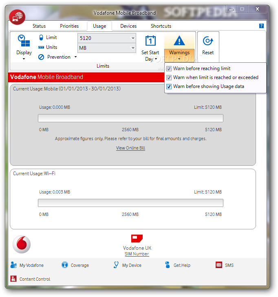Click the Reset usage icon
Viewport: 278px width, 297px height.
coord(208,41)
